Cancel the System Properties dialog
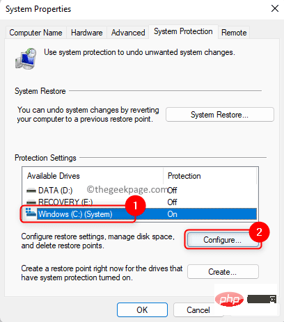Image resolution: width=284 pixels, height=322 pixels. pyautogui.click(x=198, y=310)
